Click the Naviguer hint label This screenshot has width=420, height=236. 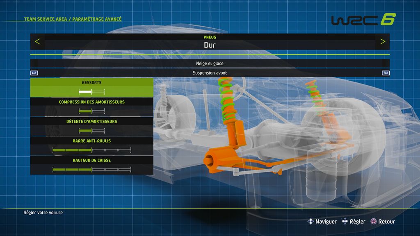[326, 222]
